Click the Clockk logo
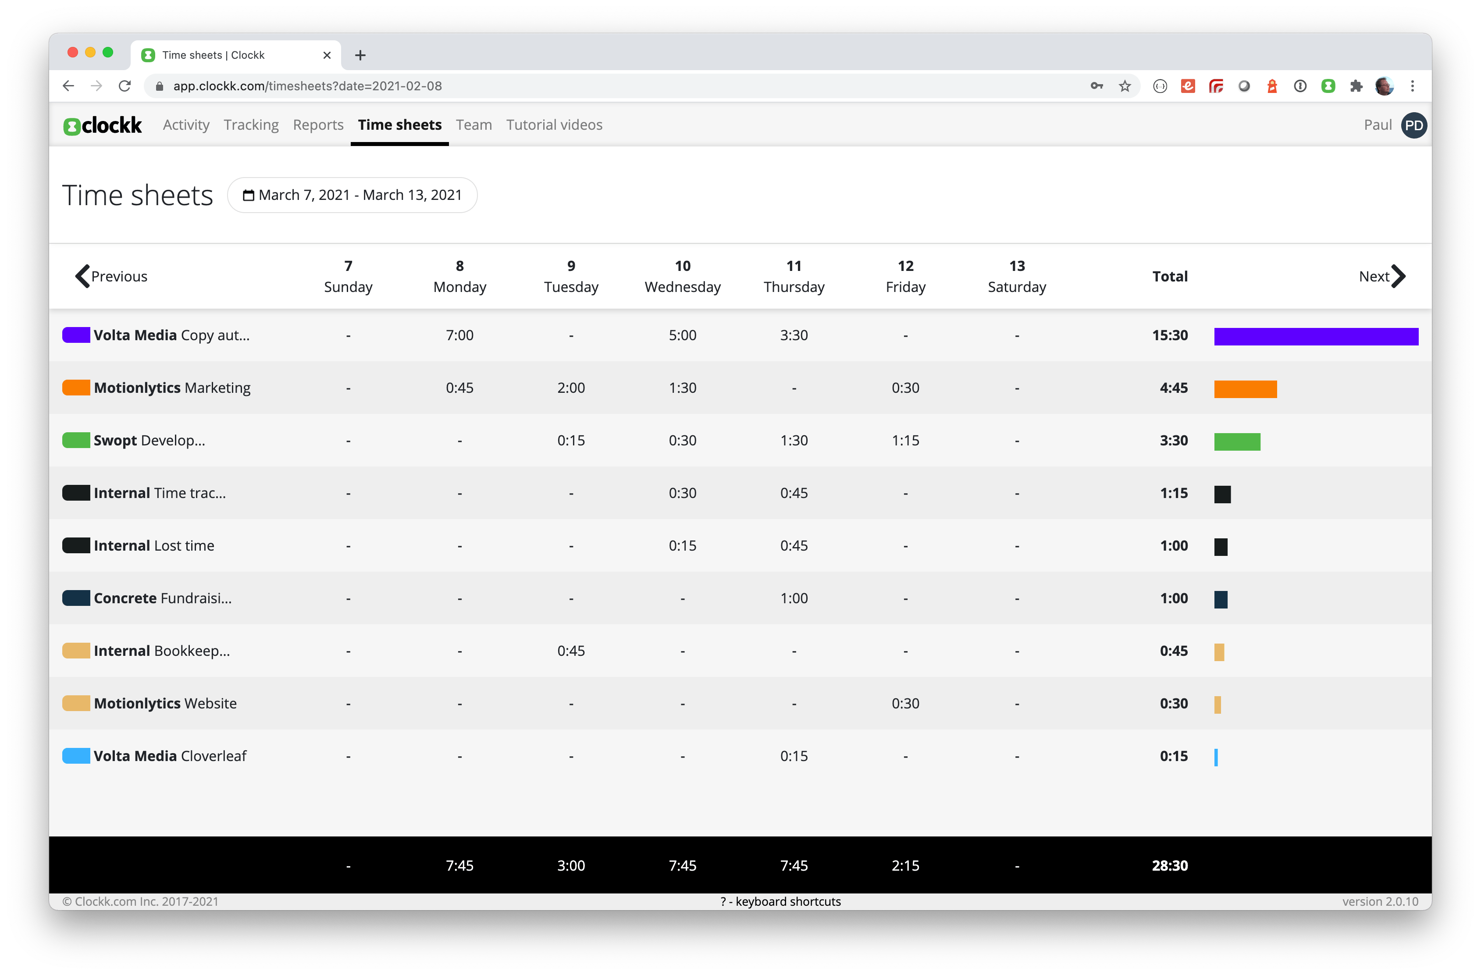Screen dimensions: 1481x975 [103, 125]
